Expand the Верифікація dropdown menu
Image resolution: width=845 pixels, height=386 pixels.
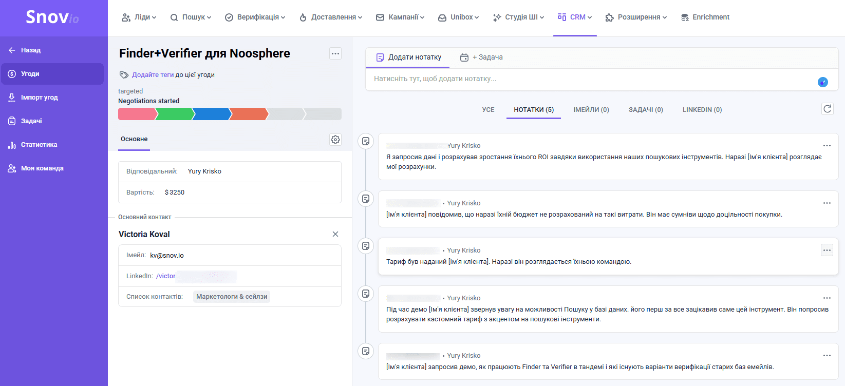coord(255,17)
